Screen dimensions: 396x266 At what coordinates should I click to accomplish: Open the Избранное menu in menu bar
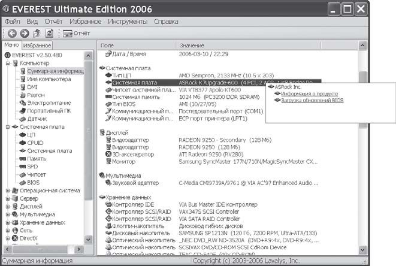point(85,22)
